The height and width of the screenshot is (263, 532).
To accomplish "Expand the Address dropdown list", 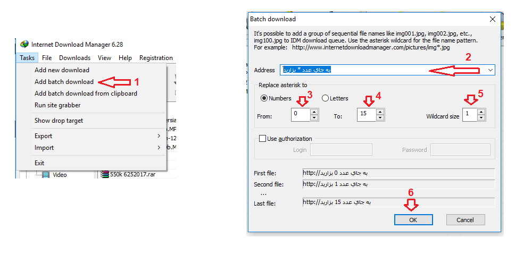I will tap(490, 70).
